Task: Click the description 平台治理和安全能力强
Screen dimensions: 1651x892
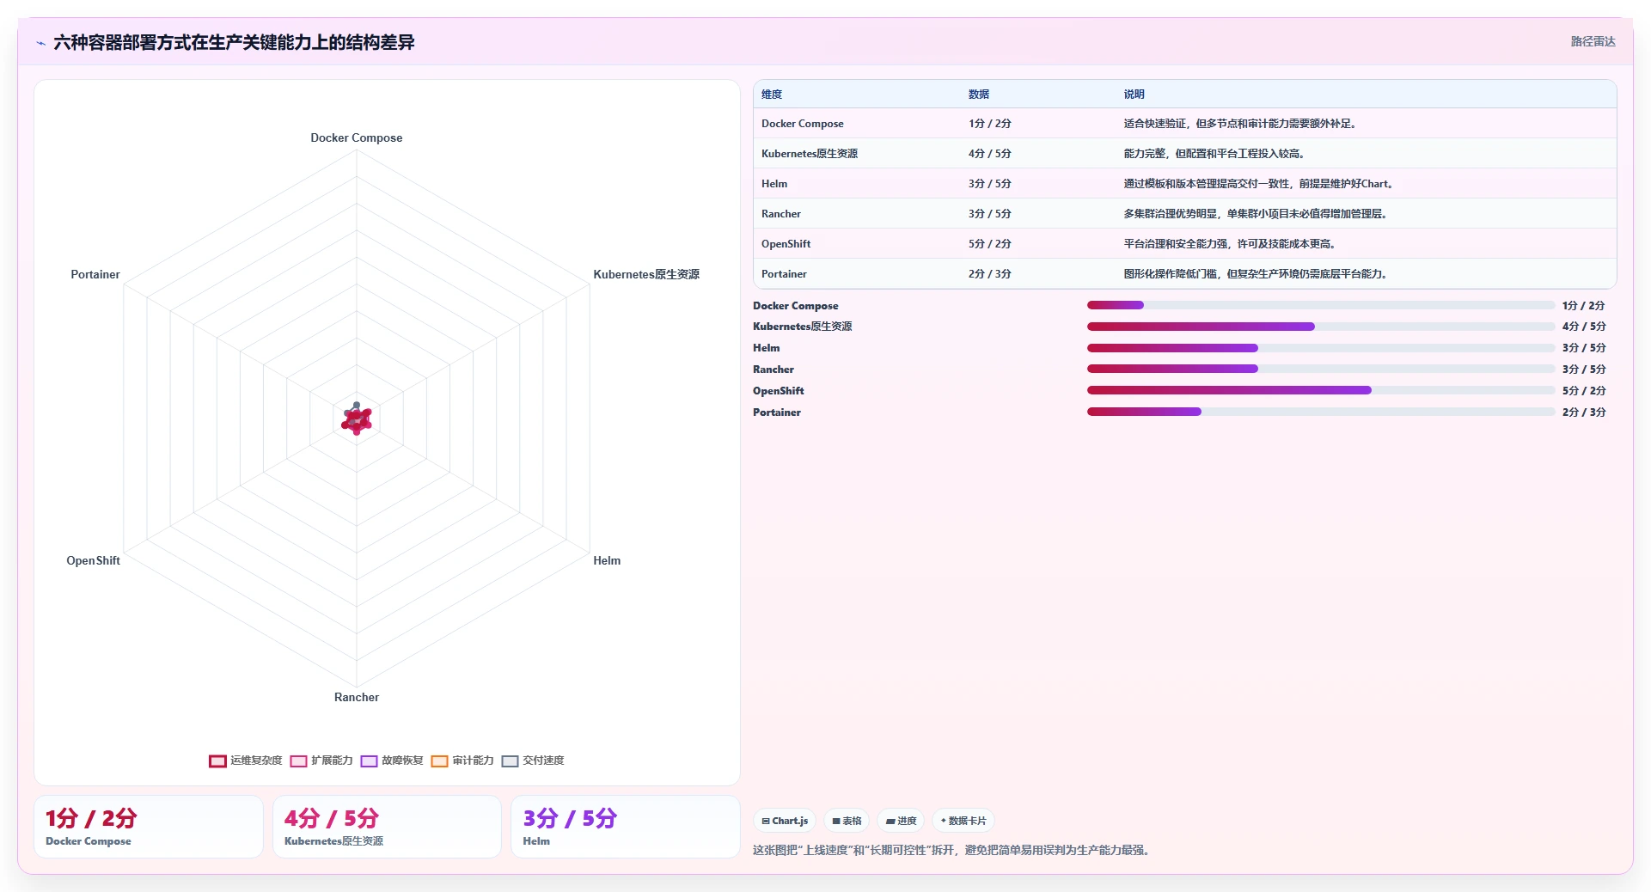Action: (1230, 244)
